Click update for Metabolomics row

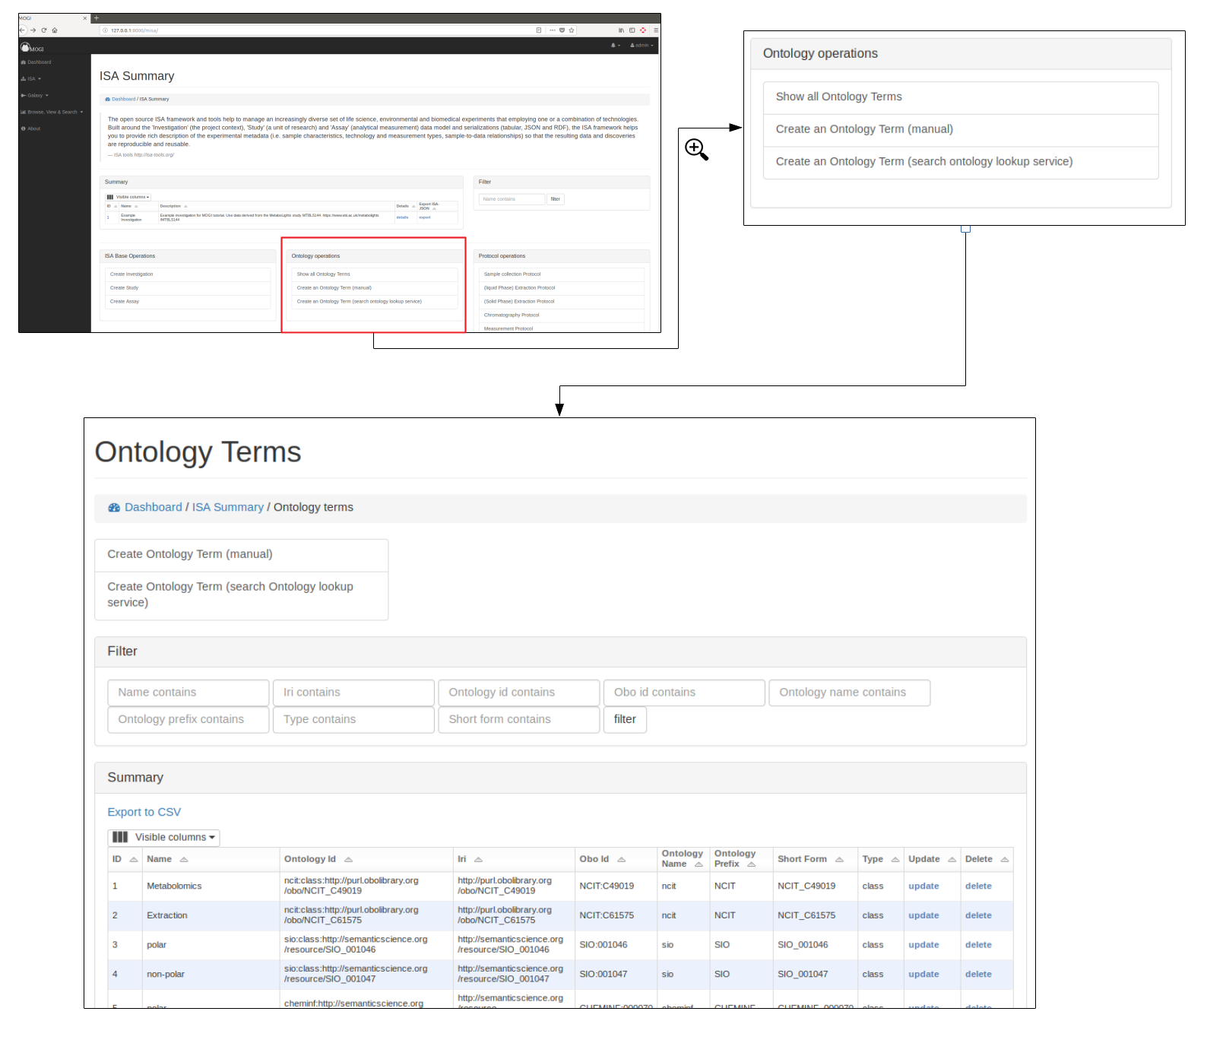point(923,886)
